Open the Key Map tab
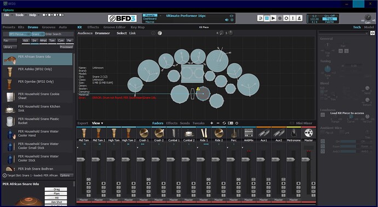The width and height of the screenshot is (378, 207). pos(138,27)
